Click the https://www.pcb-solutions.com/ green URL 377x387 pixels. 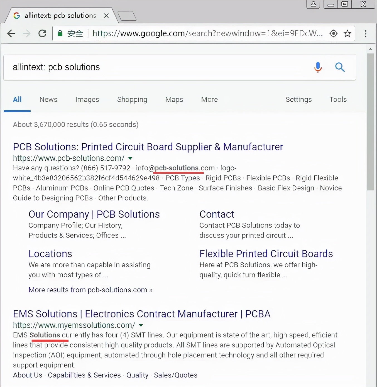(68, 158)
